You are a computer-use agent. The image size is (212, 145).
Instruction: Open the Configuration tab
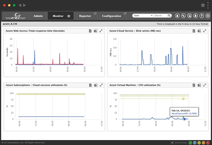coord(112,16)
